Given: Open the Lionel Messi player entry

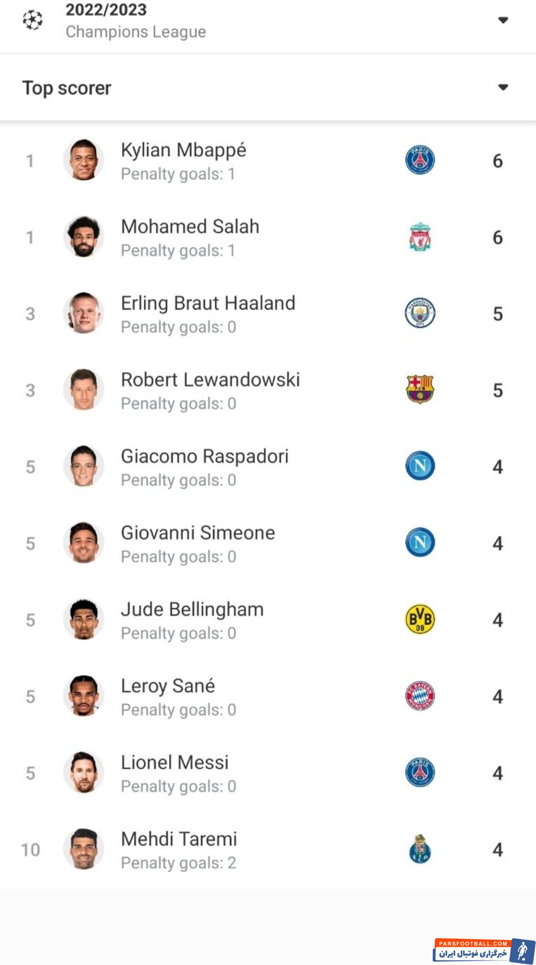Looking at the screenshot, I should pos(175,762).
